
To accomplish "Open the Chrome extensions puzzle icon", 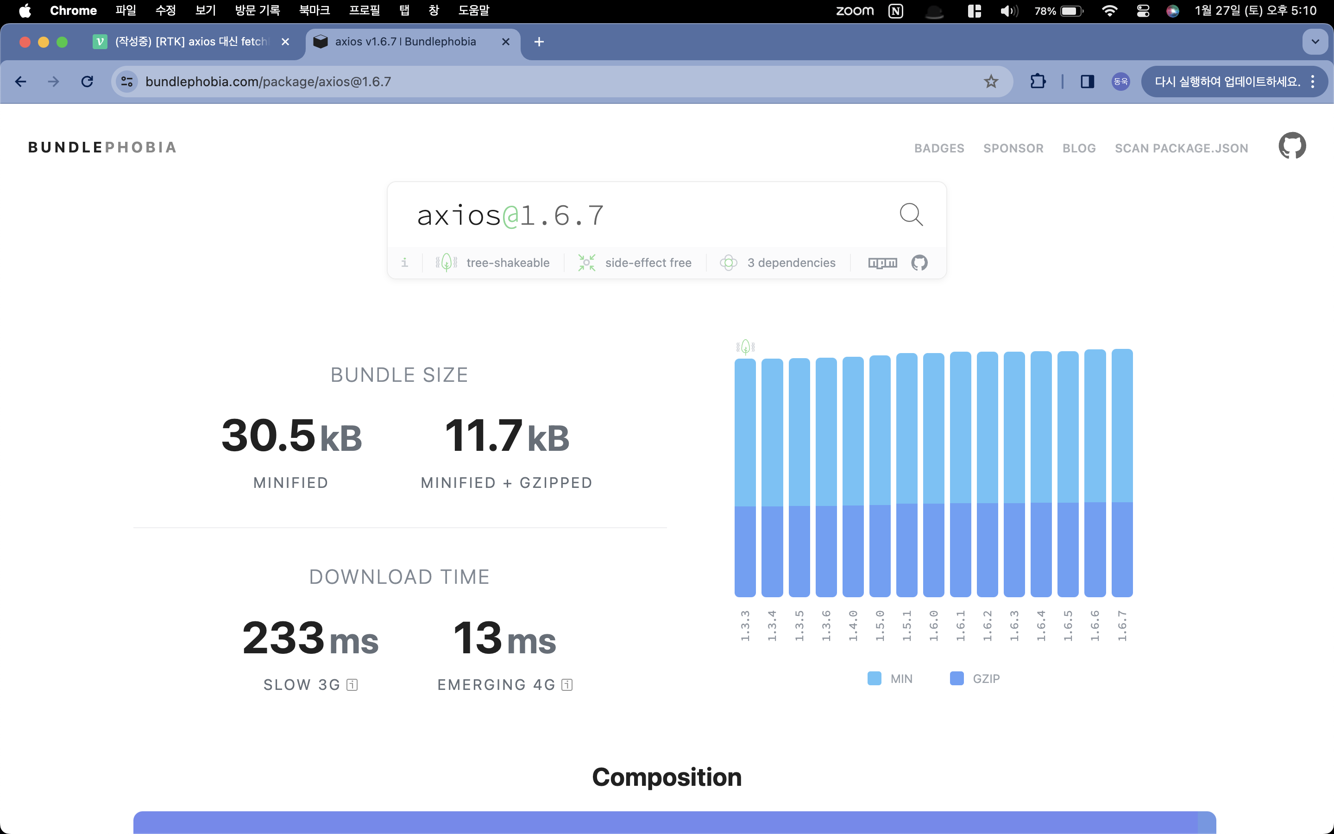I will [x=1038, y=82].
